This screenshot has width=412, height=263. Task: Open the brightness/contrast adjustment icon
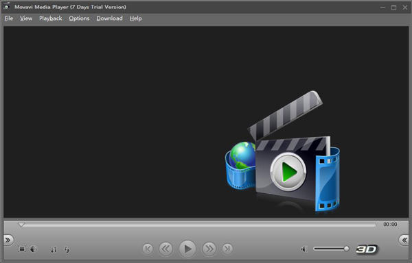[34, 249]
